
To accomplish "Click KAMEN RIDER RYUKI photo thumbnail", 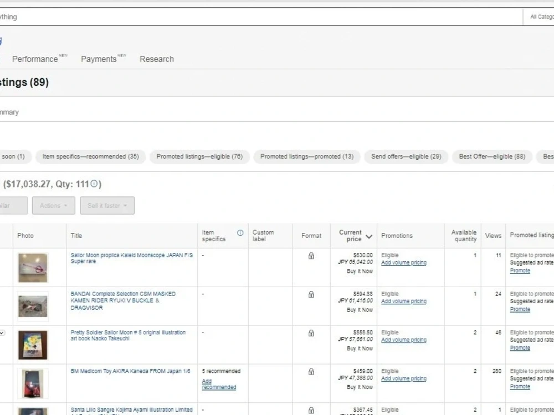I will tap(33, 307).
